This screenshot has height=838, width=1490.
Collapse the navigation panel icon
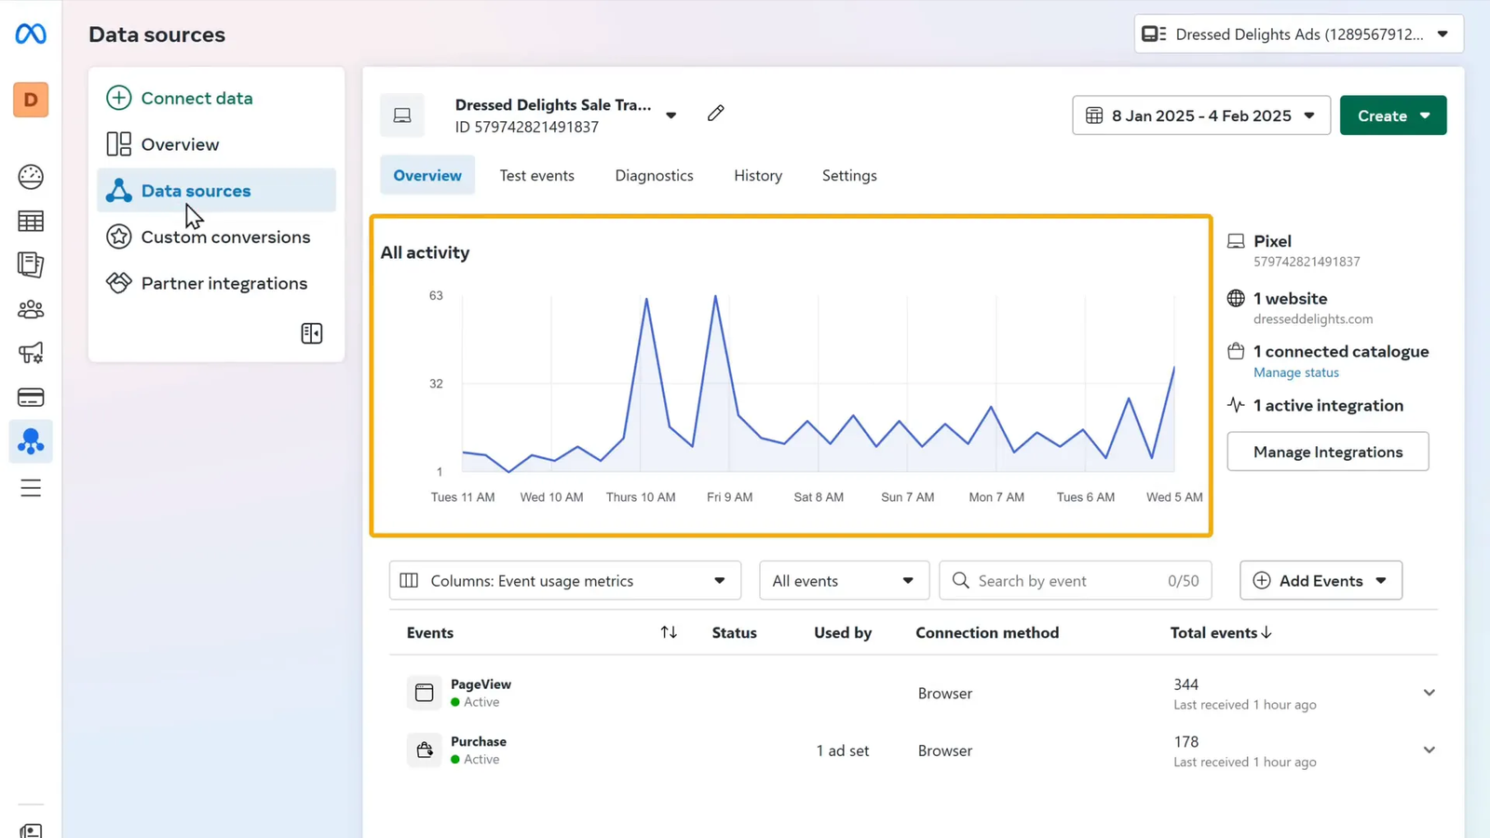click(312, 333)
